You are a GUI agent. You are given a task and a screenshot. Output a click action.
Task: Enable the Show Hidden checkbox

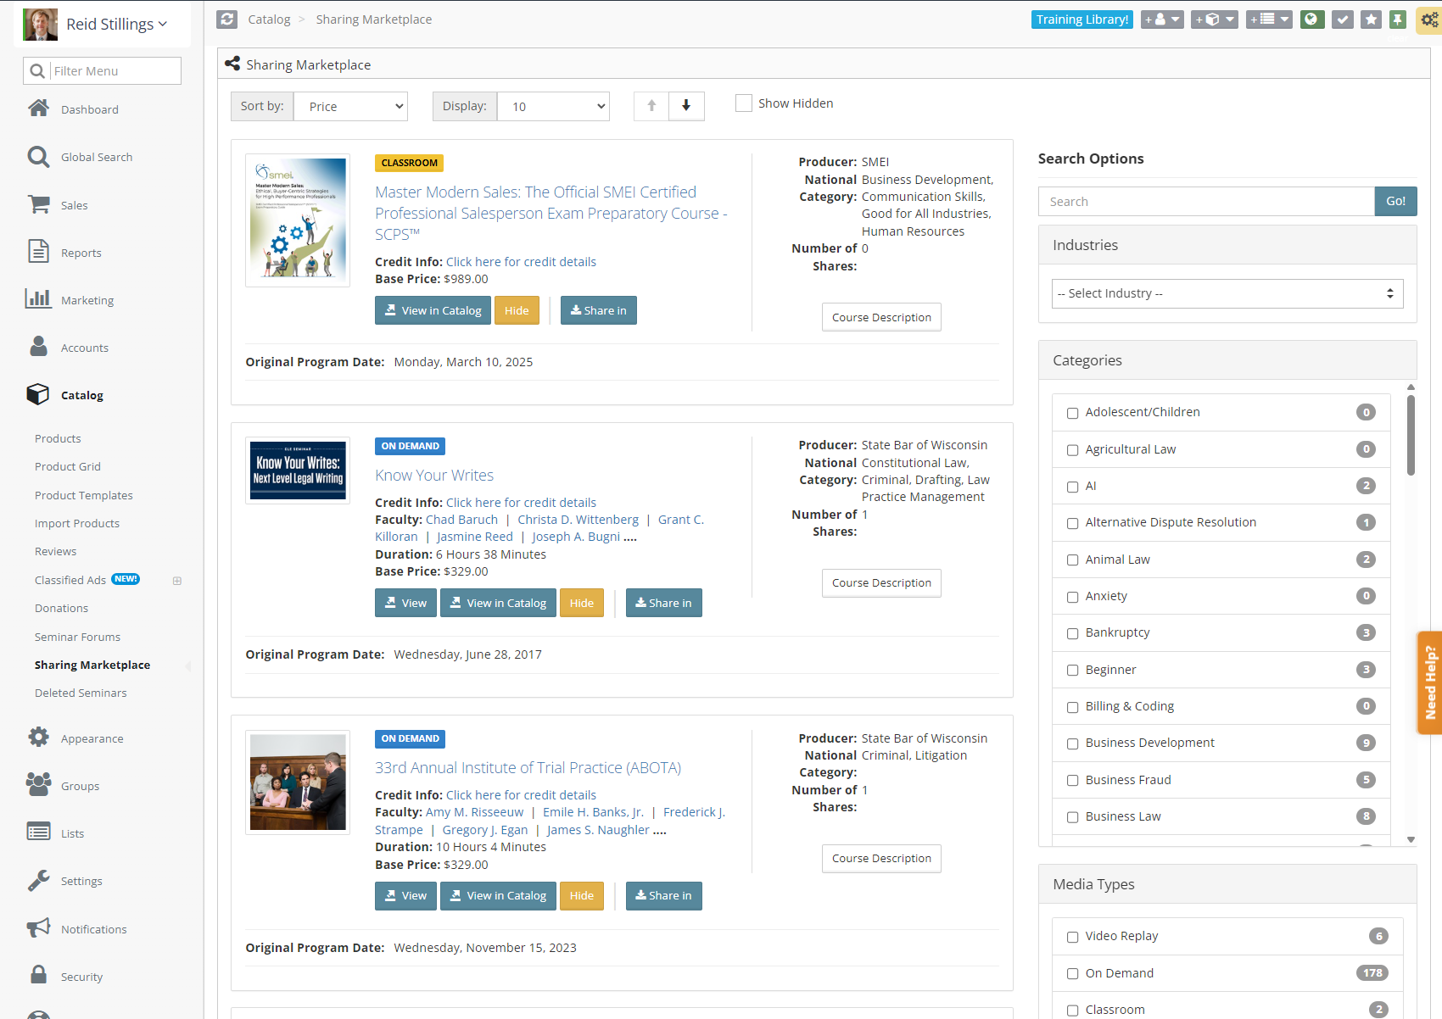tap(744, 103)
